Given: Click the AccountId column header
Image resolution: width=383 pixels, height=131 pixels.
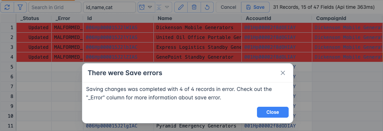Looking at the screenshot, I should pyautogui.click(x=277, y=18).
